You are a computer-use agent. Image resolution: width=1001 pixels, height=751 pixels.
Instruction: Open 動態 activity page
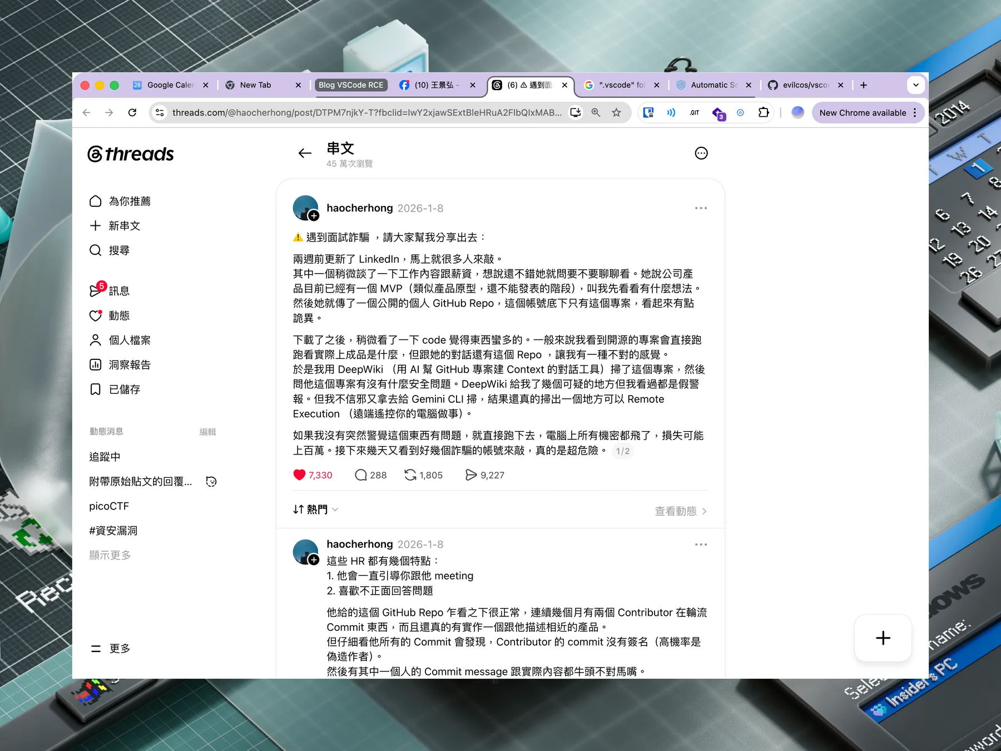[x=110, y=315]
